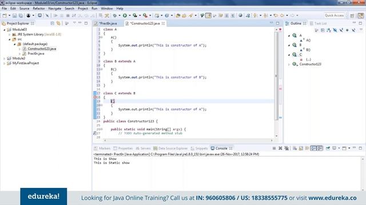Image resolution: width=366 pixels, height=205 pixels.
Task: Click the Java perspective icon at top right
Action: (x=361, y=15)
